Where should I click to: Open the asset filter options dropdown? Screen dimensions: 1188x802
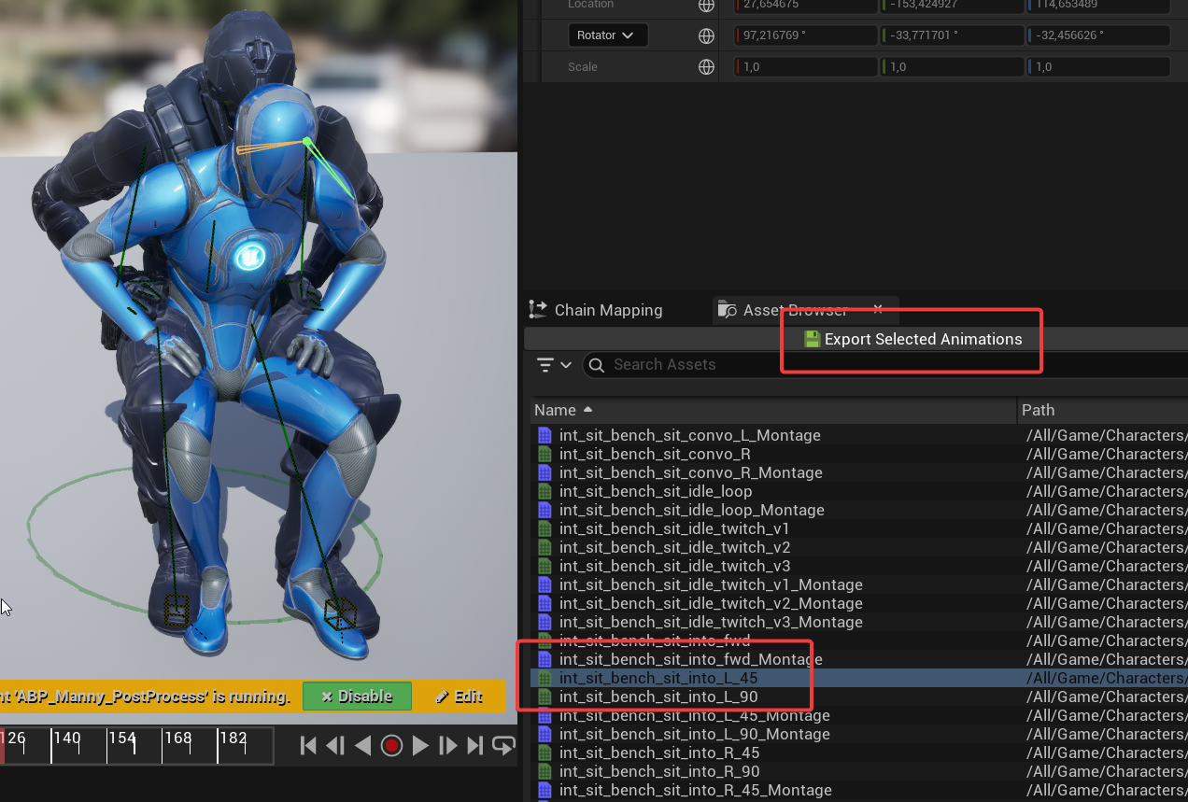click(x=554, y=365)
